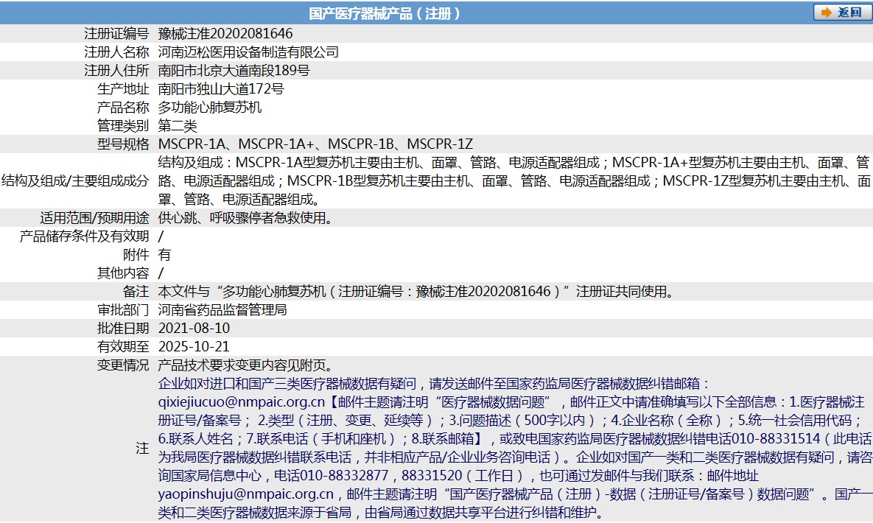This screenshot has width=873, height=523.
Task: Click the approval date 2021-08-10
Action: [194, 329]
